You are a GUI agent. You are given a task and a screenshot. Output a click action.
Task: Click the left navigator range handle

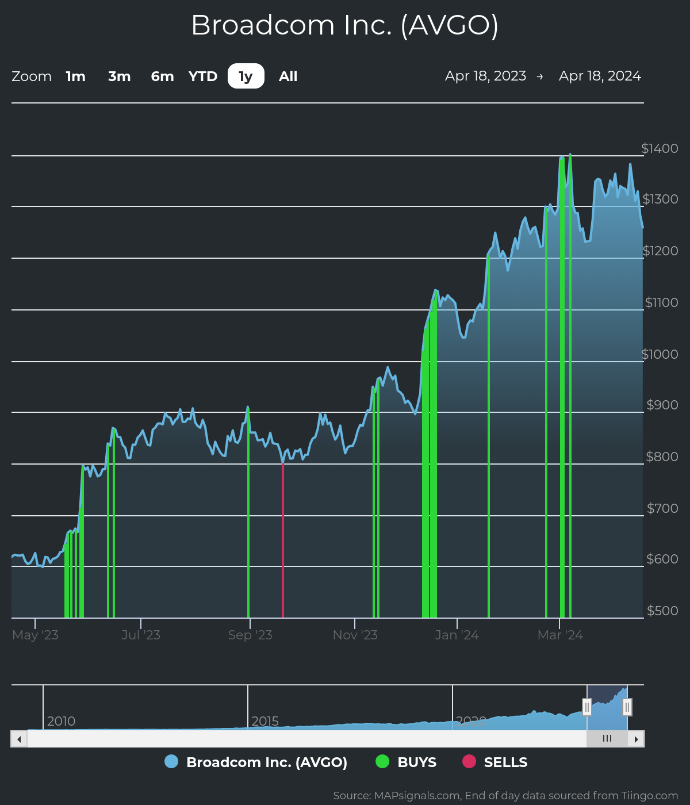pos(586,707)
